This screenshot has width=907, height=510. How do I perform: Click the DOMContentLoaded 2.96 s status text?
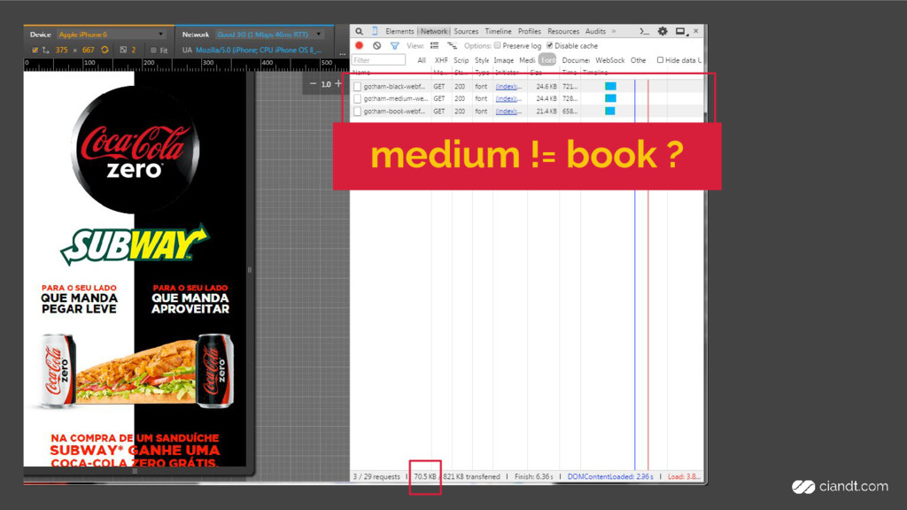tap(610, 477)
